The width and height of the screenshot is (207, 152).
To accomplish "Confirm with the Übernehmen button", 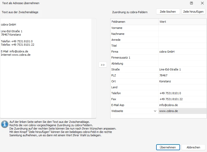I will 168,147.
